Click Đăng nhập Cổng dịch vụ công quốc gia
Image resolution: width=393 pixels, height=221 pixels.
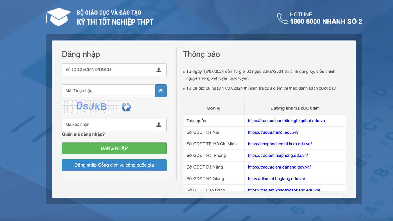(114, 165)
